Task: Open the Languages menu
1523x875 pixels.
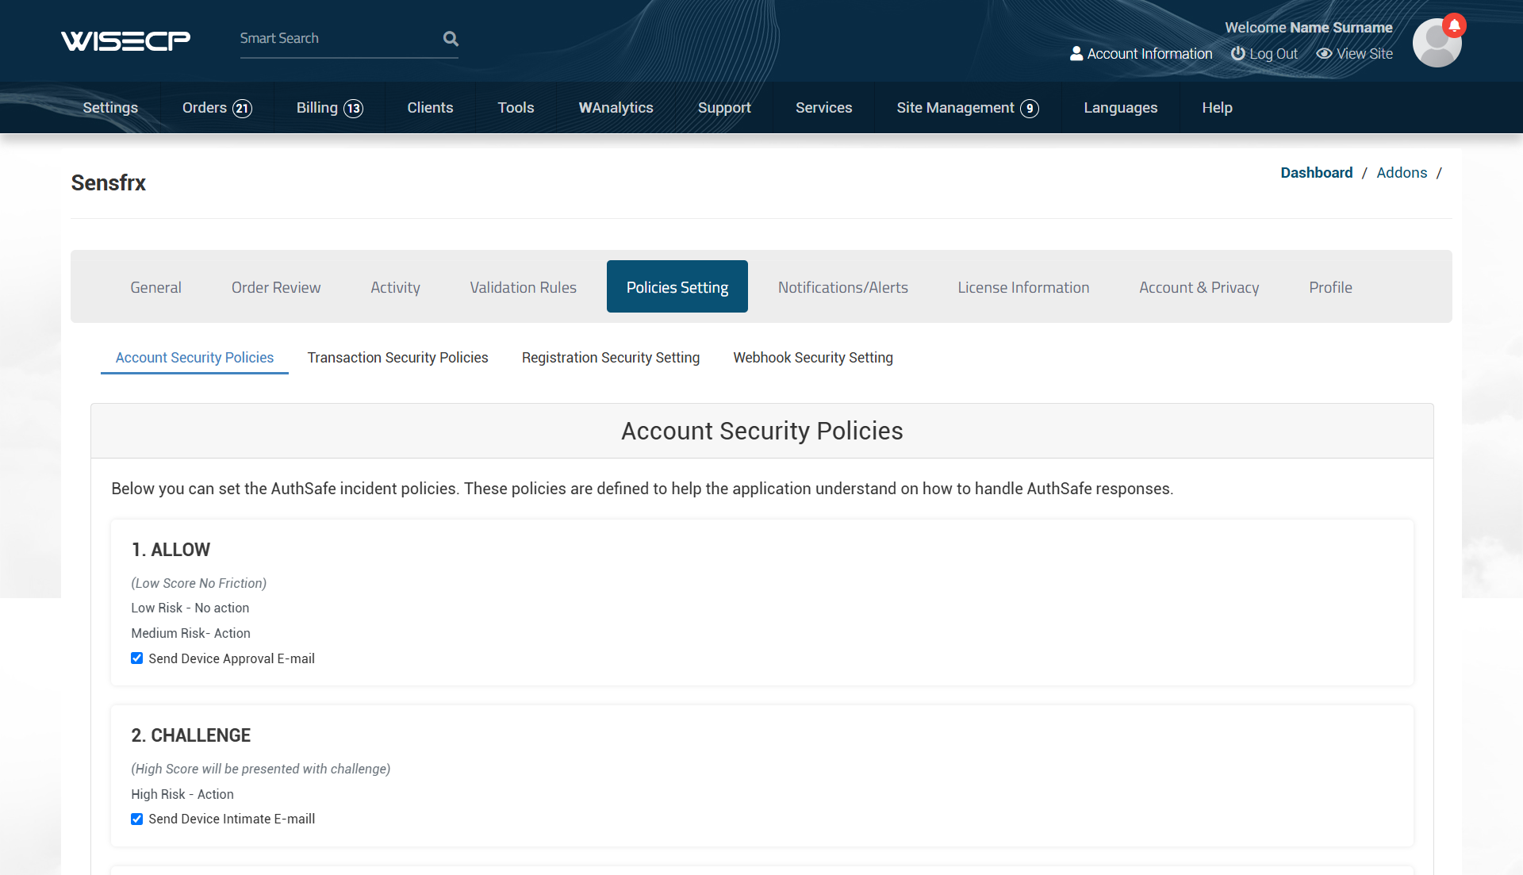Action: 1120,108
